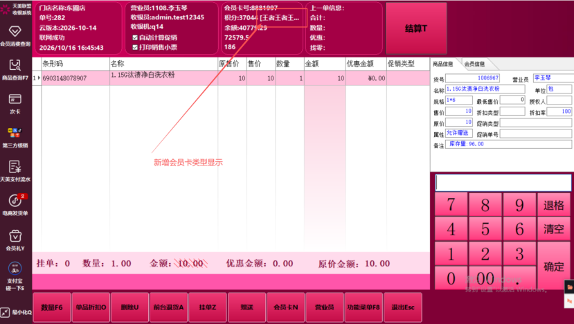Click 挂单Z button
574x324 pixels.
[x=208, y=307]
